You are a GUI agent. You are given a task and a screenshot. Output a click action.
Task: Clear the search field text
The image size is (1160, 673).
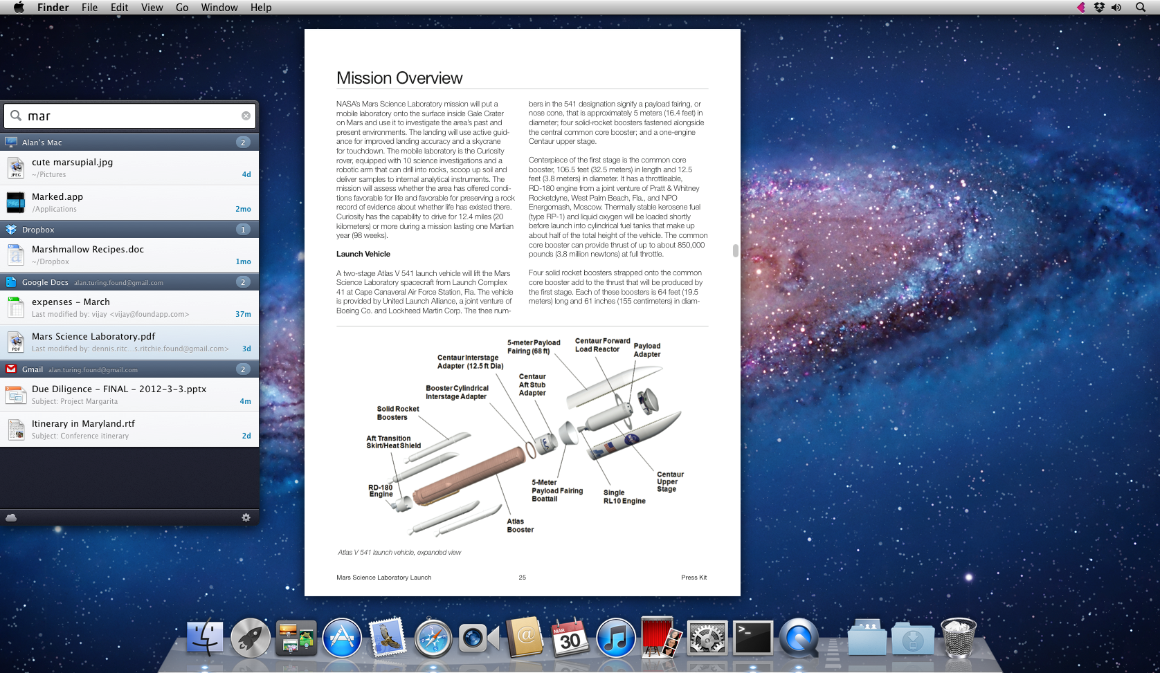click(246, 116)
